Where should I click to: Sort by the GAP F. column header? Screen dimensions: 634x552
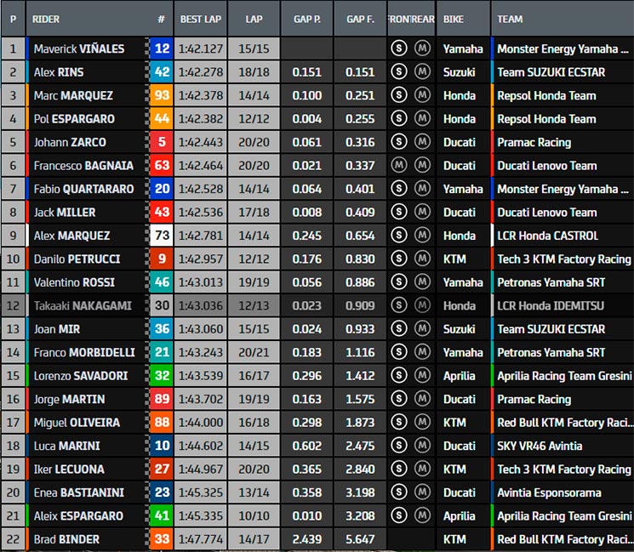click(360, 19)
